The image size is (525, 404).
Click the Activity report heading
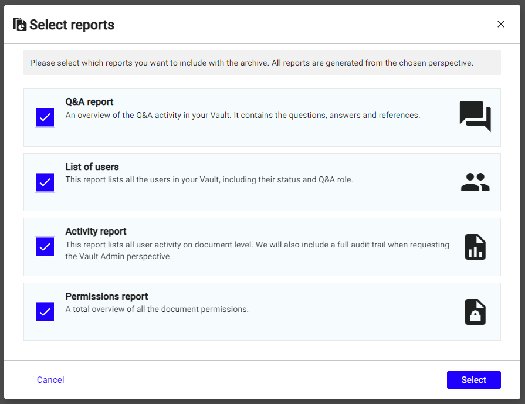96,232
